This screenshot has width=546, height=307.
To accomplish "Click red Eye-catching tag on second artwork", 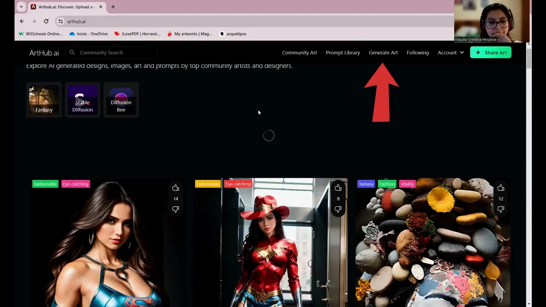I will click(238, 184).
